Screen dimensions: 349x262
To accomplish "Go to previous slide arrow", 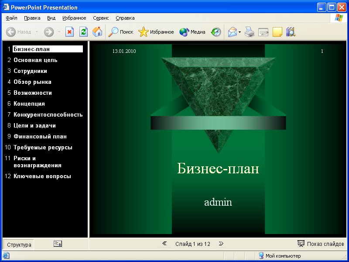I will coord(165,244).
